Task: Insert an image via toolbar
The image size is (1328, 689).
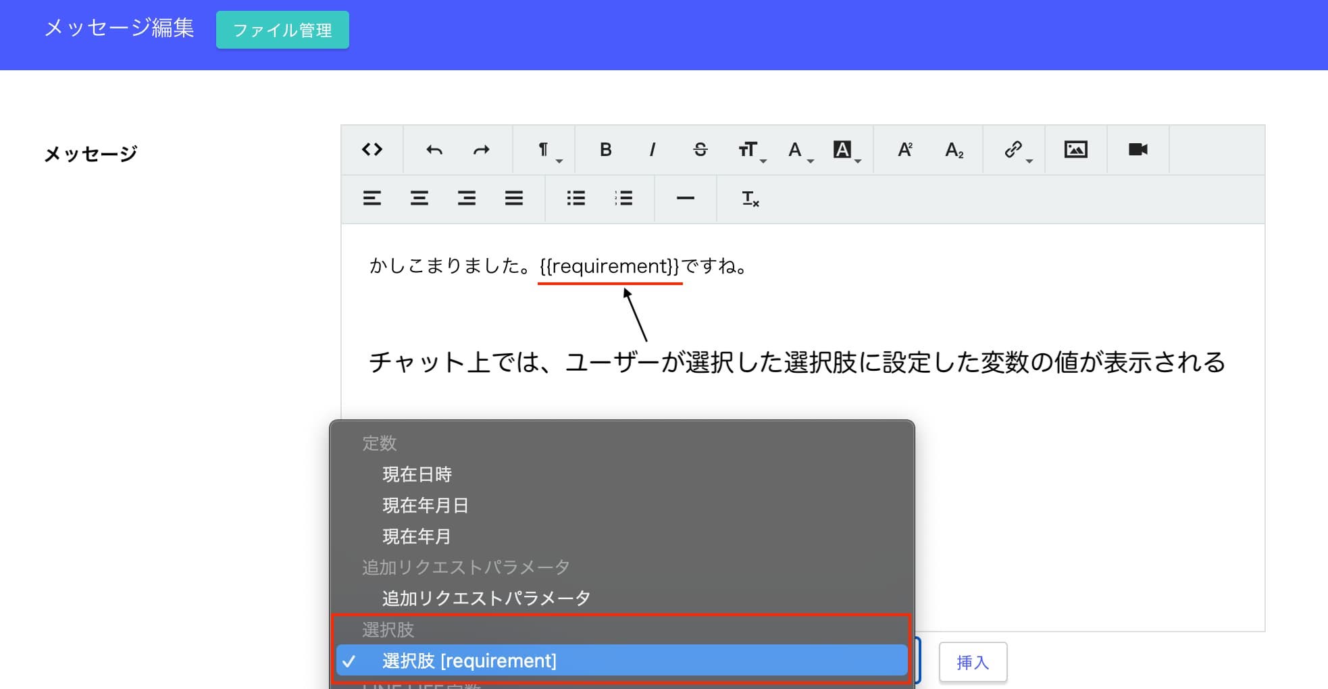Action: click(x=1076, y=149)
